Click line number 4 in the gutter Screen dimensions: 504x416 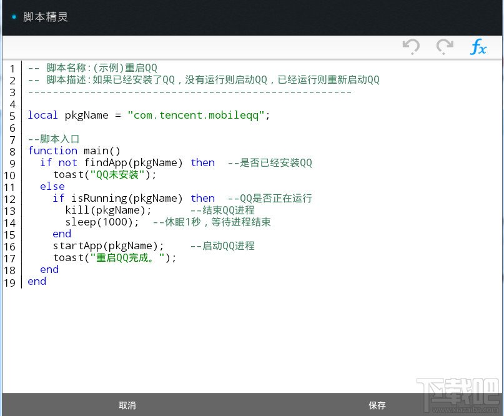pyautogui.click(x=12, y=104)
